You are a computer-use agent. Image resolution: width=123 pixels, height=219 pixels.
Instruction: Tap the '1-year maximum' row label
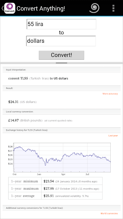(25, 189)
